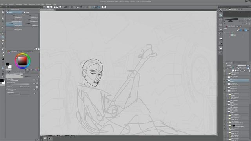Image resolution: width=251 pixels, height=141 pixels.
Task: Click the circle border effect icon
Action: (238, 31)
